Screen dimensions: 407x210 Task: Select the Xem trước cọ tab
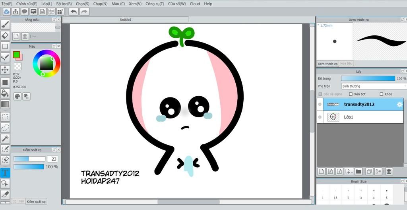coord(328,64)
